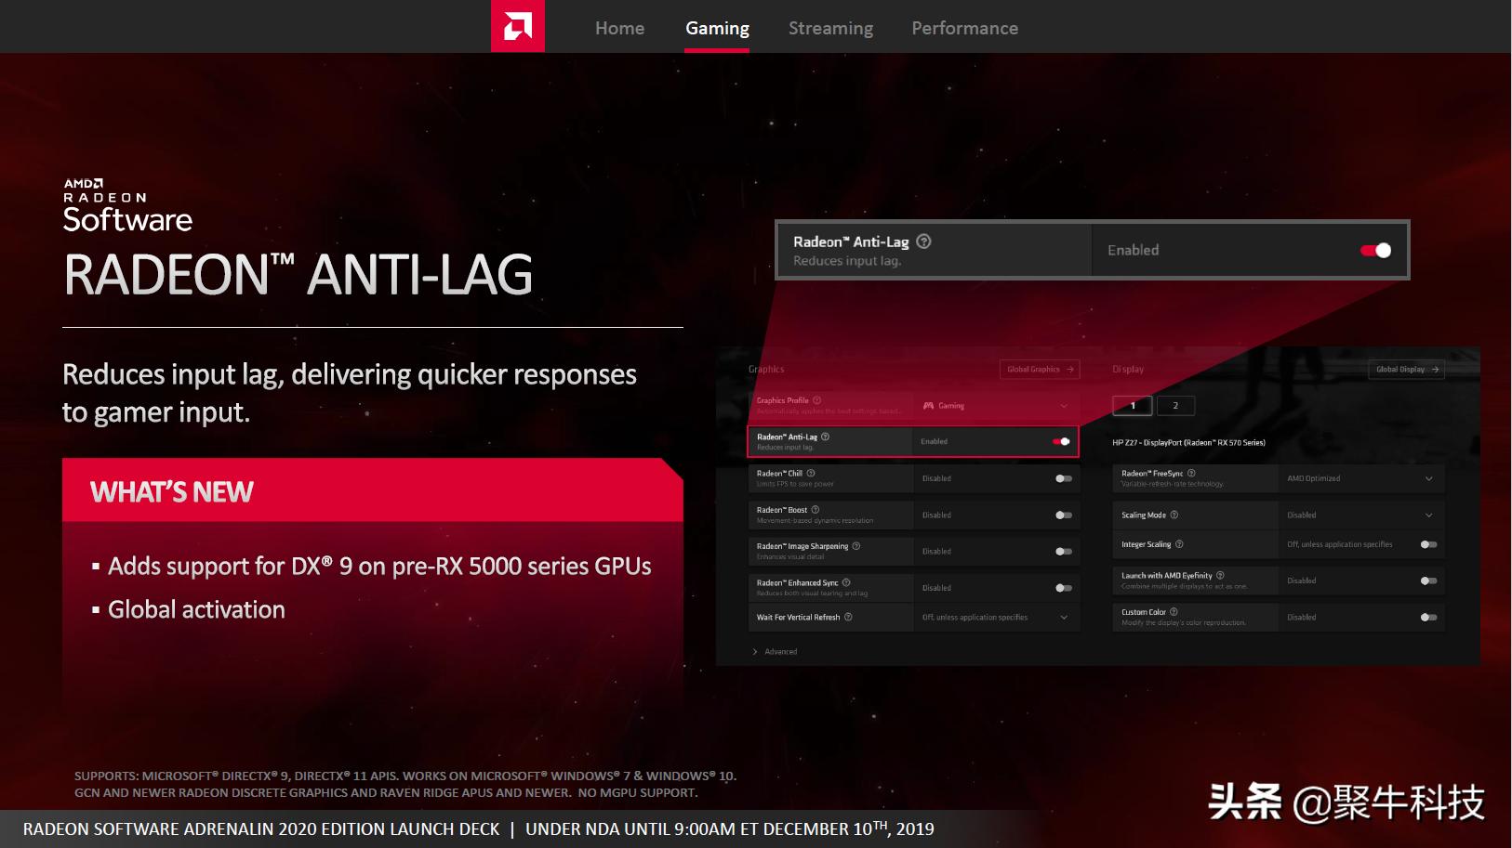The height and width of the screenshot is (848, 1512).
Task: Click the HP Z27 - DisplayPort display label
Action: [x=1188, y=442]
